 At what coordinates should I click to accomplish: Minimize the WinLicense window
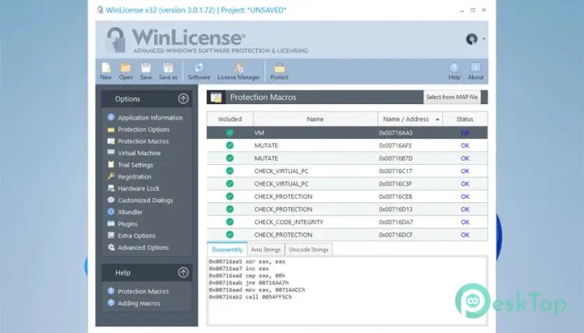pyautogui.click(x=462, y=10)
